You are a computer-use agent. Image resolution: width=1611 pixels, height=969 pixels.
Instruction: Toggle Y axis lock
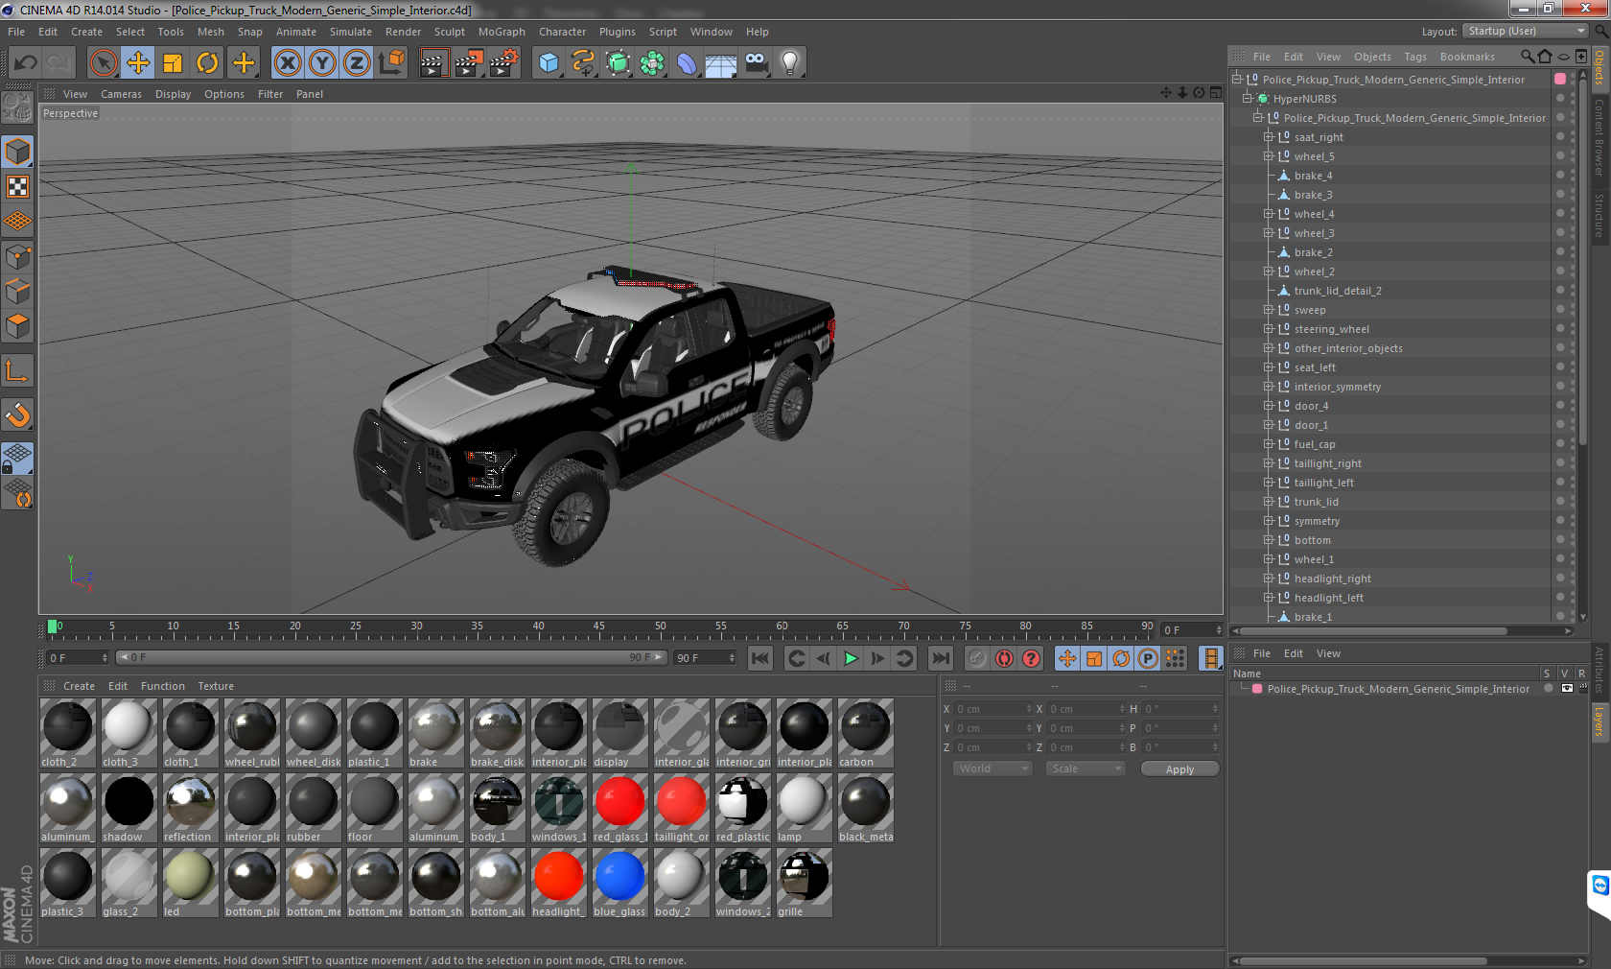click(x=322, y=63)
